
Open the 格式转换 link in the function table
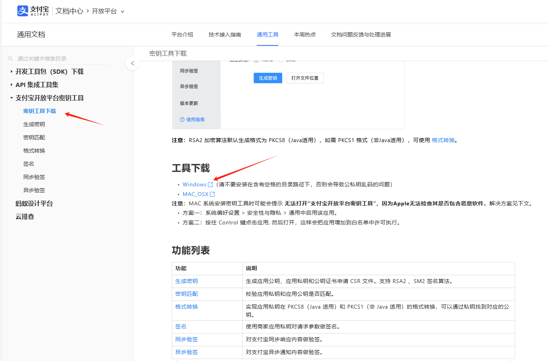187,307
